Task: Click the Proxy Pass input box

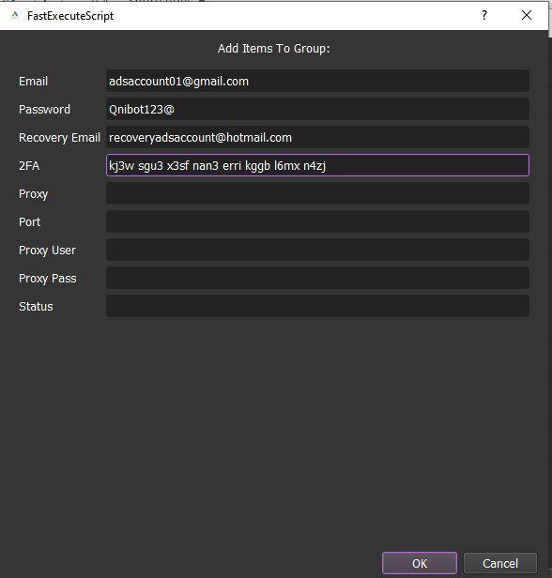Action: coord(317,278)
